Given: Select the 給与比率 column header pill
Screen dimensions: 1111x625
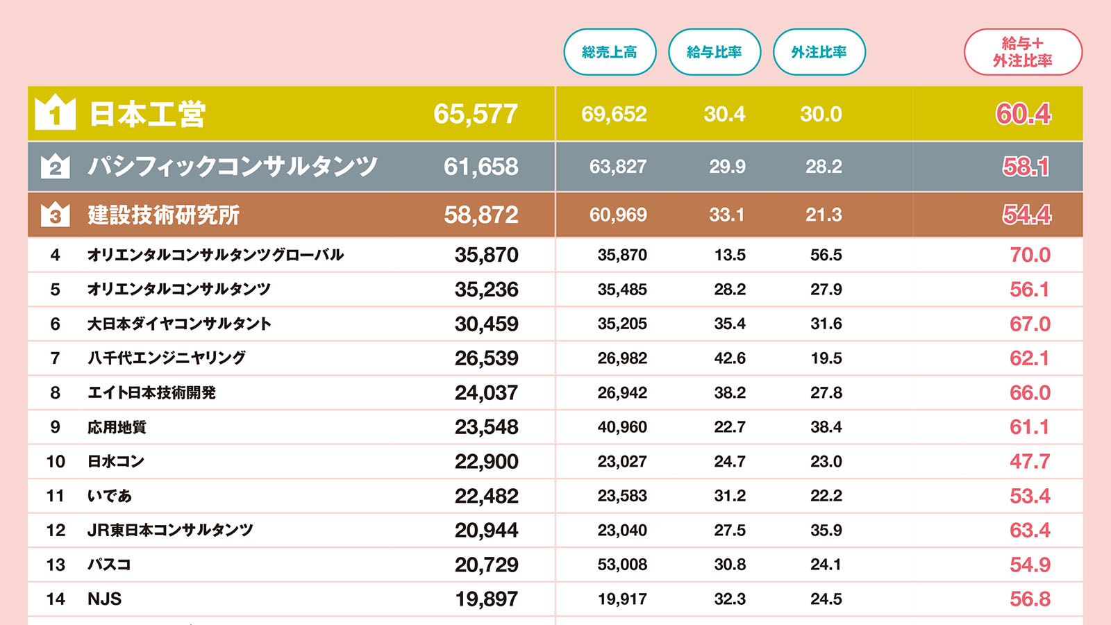Looking at the screenshot, I should 715,52.
